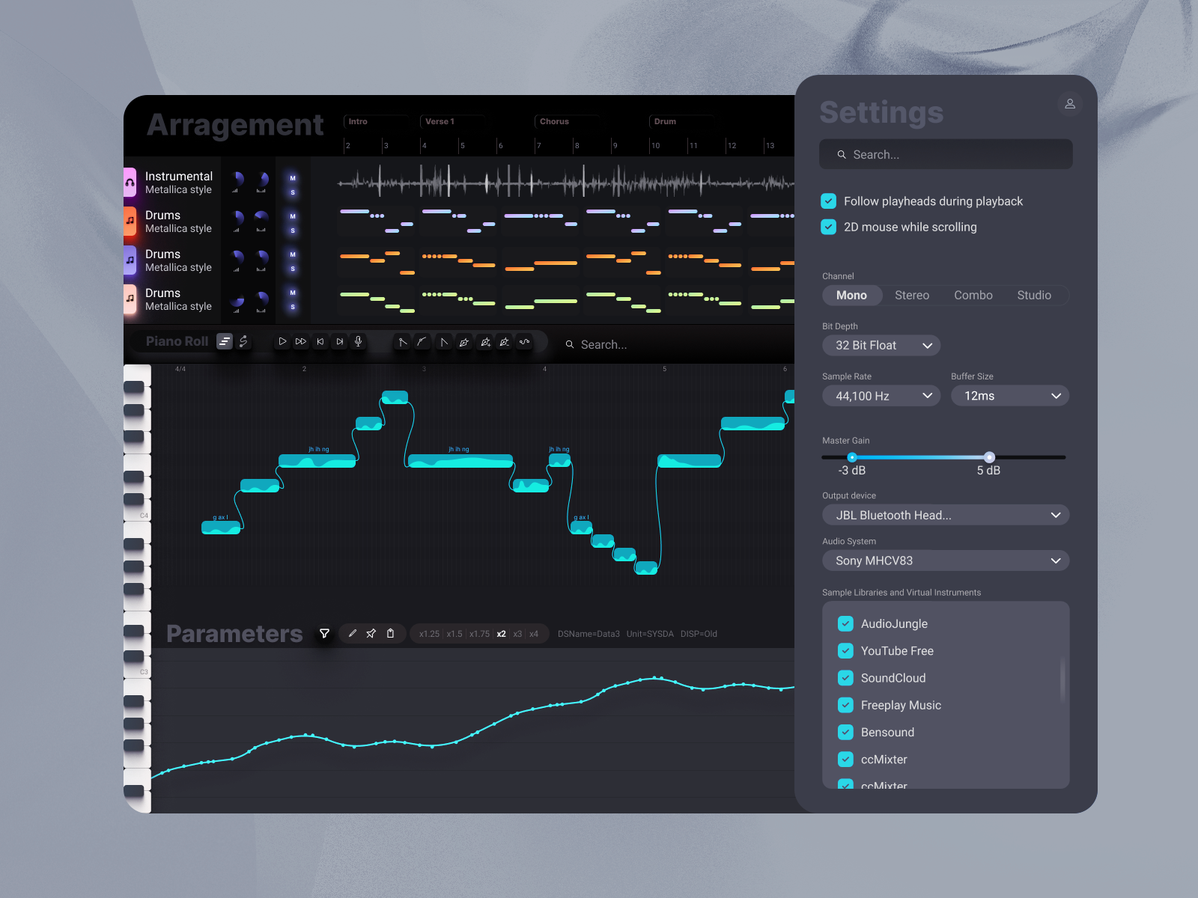Click the fast-forward icon in the Piano Roll toolbar
This screenshot has width=1198, height=898.
pos(301,341)
